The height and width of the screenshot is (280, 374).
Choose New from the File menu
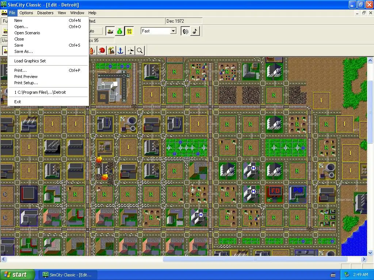(48, 20)
